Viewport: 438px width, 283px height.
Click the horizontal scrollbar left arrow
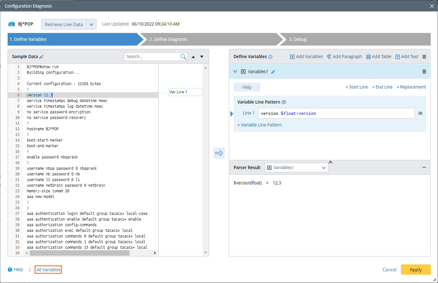(x=27, y=253)
